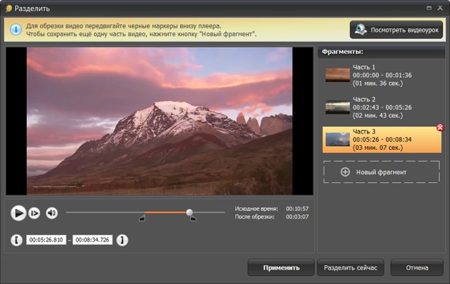
Task: Click the plus icon for Новый фрагмент
Action: (345, 172)
